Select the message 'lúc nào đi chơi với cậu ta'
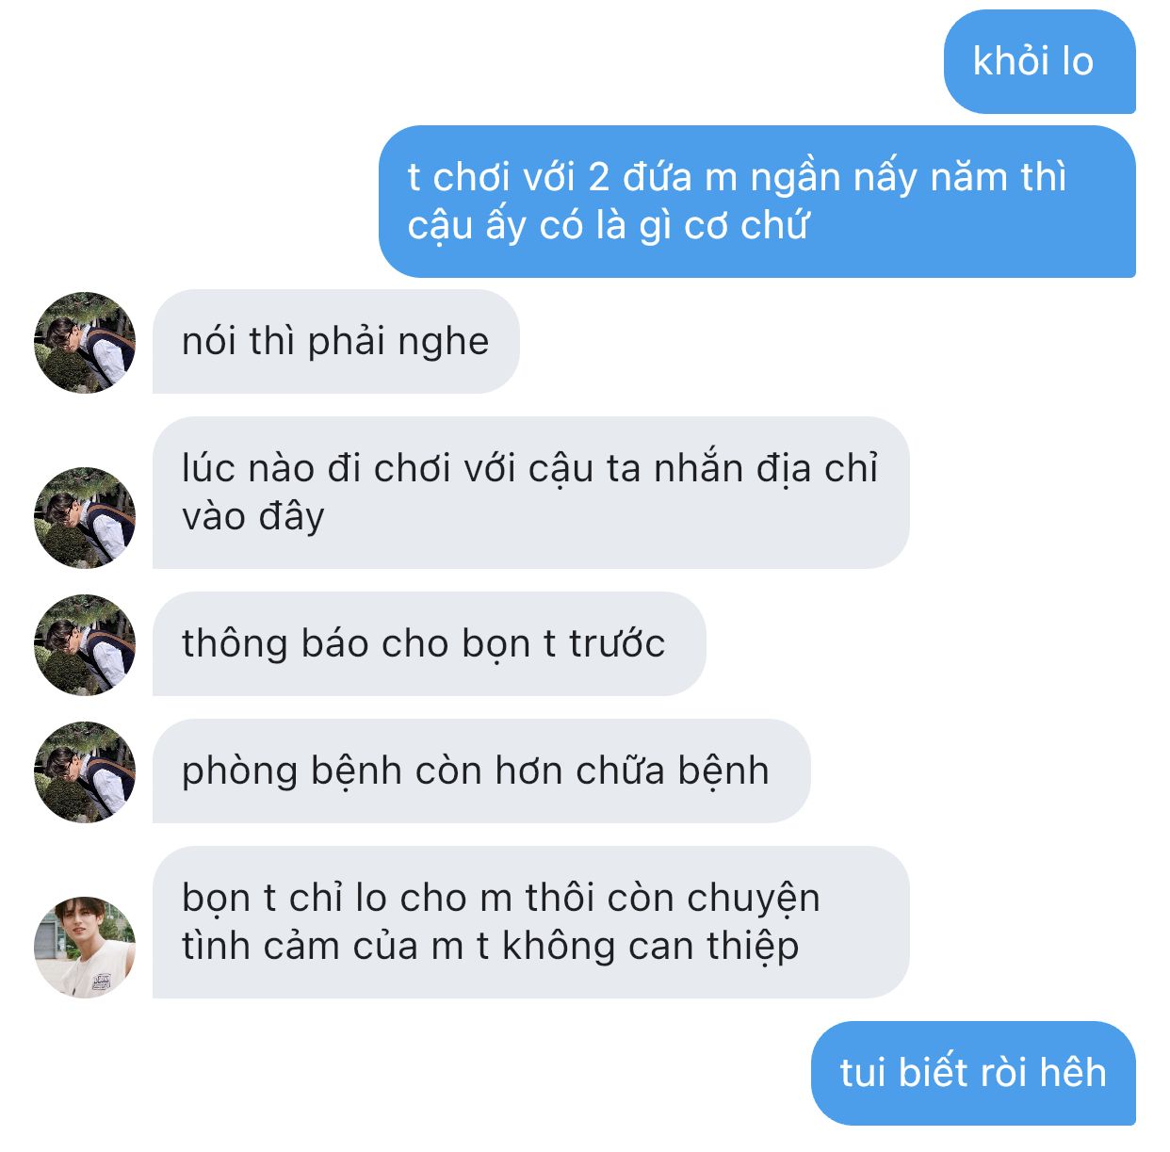 [531, 493]
